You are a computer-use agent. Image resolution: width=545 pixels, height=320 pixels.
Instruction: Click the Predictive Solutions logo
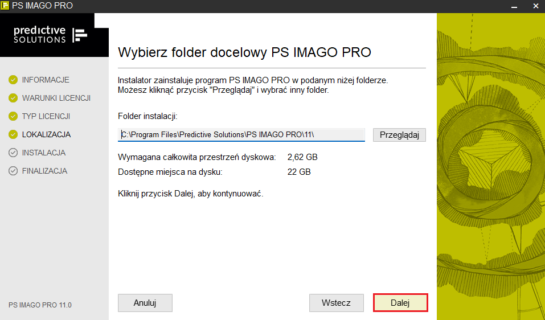click(x=50, y=35)
